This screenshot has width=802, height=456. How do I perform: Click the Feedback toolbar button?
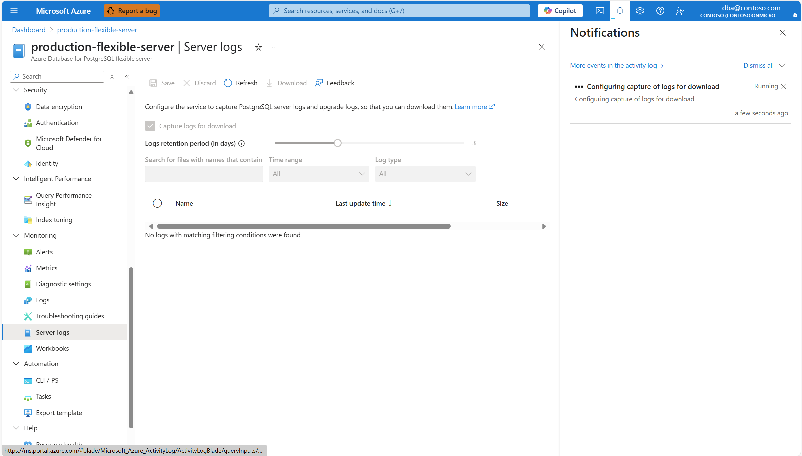(x=334, y=83)
